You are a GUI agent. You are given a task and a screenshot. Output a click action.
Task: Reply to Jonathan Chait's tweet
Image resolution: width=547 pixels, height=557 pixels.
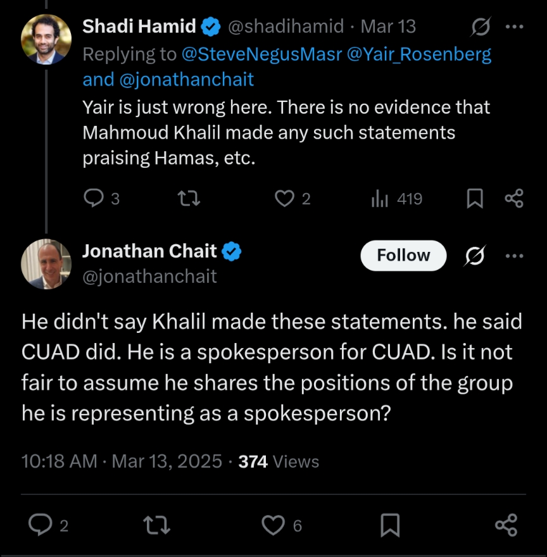[42, 525]
